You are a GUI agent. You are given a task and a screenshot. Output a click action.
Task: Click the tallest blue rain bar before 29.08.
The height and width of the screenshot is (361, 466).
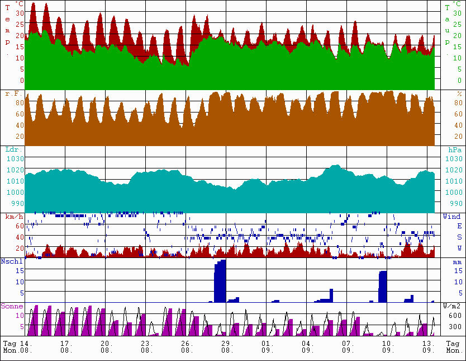point(220,281)
